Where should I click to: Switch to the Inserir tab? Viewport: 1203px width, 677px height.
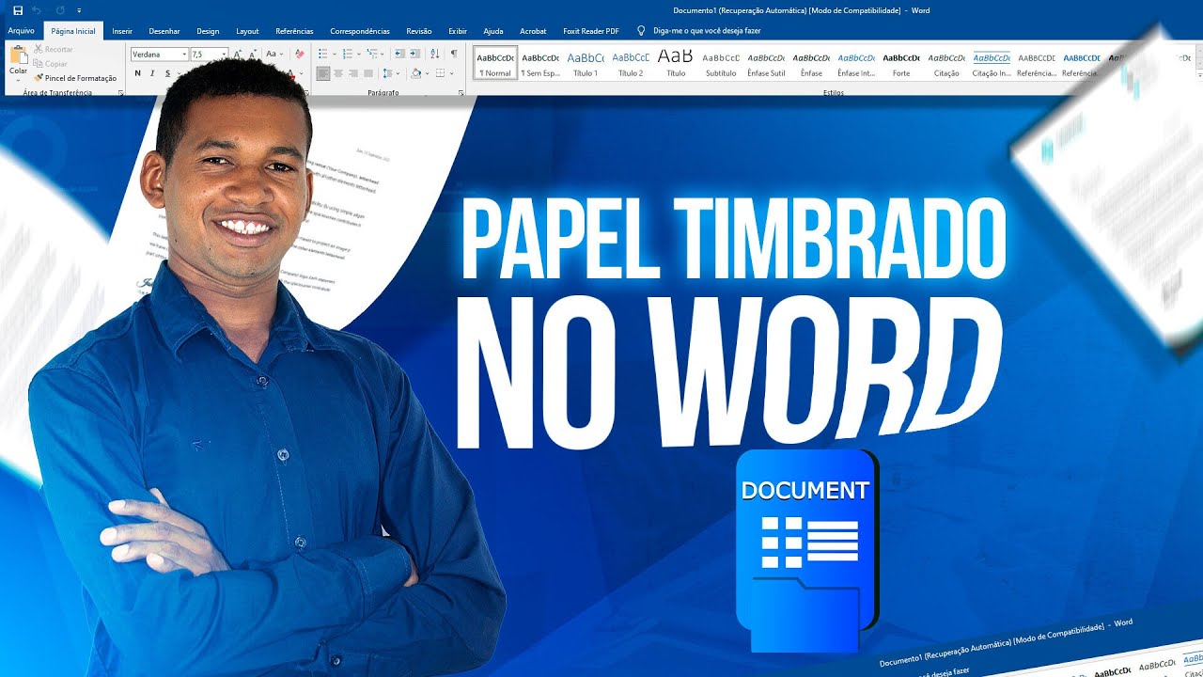(x=122, y=31)
